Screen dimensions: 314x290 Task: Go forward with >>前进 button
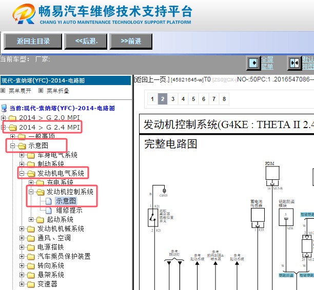tap(131, 42)
